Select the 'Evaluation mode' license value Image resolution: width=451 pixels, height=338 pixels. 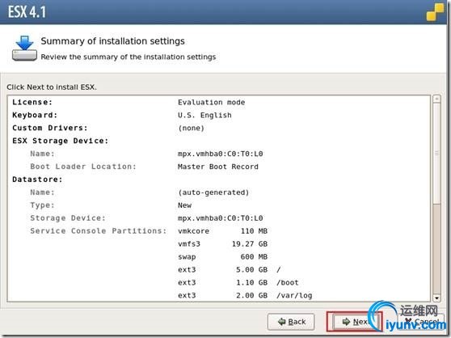pyautogui.click(x=212, y=103)
